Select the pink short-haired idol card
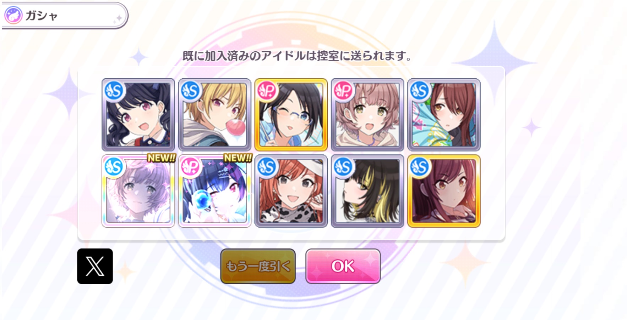This screenshot has width=627, height=320. click(x=367, y=115)
